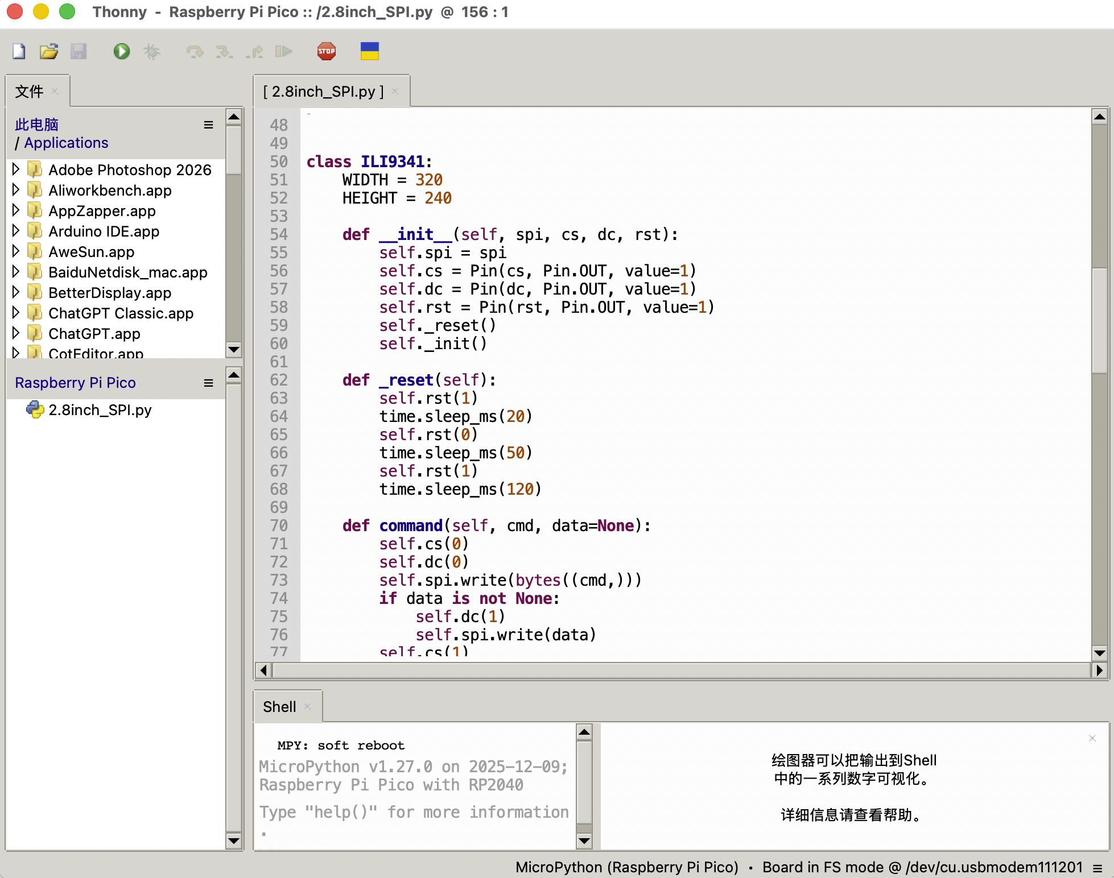Viewport: 1114px width, 878px height.
Task: Click the Step Out debug icon
Action: tap(254, 51)
